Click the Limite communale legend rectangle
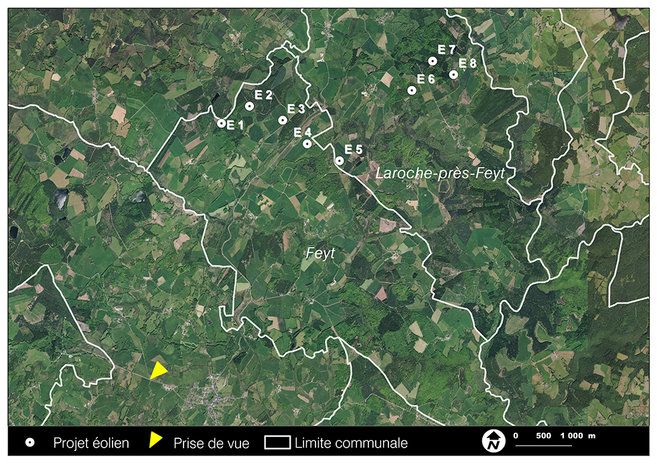 (x=277, y=442)
